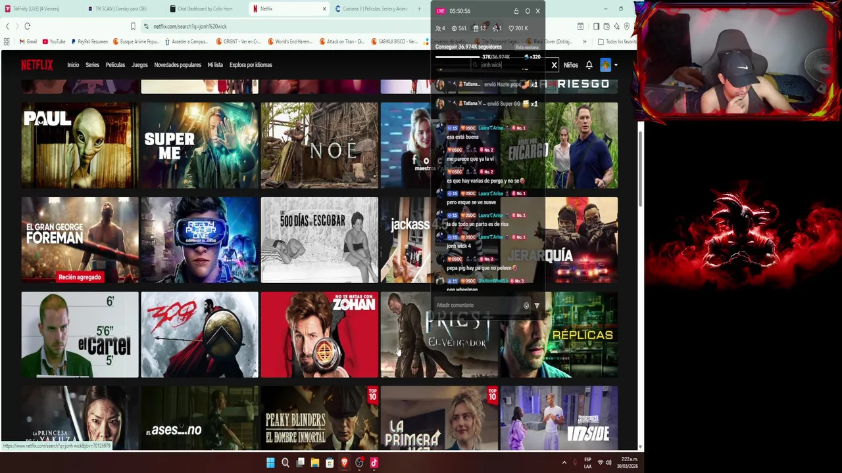Open Todos los favoritos folder
The image size is (842, 473).
(x=617, y=41)
